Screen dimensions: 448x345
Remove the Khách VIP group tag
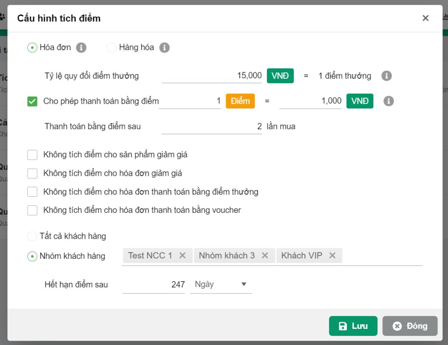pos(332,256)
